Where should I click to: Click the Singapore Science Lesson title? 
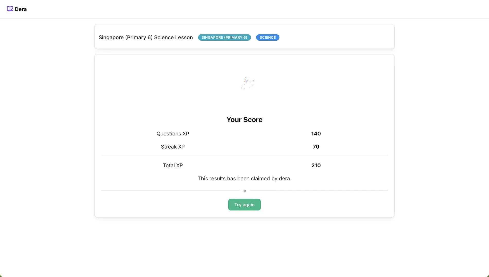[x=146, y=38]
